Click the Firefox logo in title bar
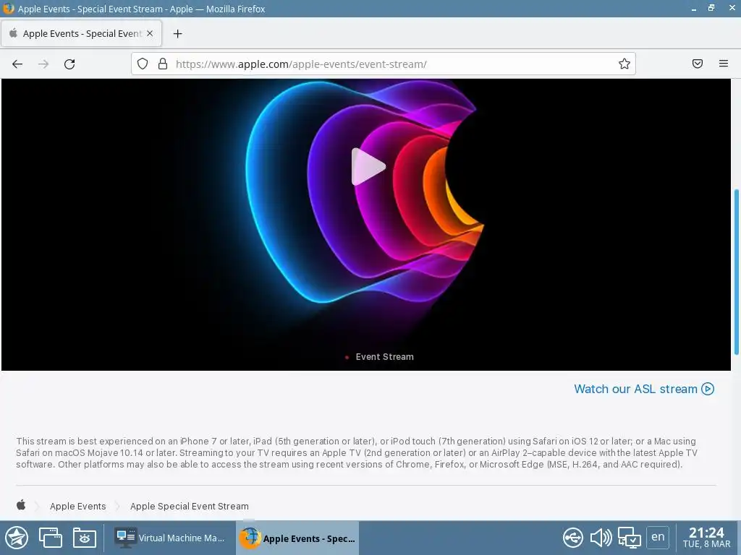This screenshot has width=741, height=555. pos(9,9)
